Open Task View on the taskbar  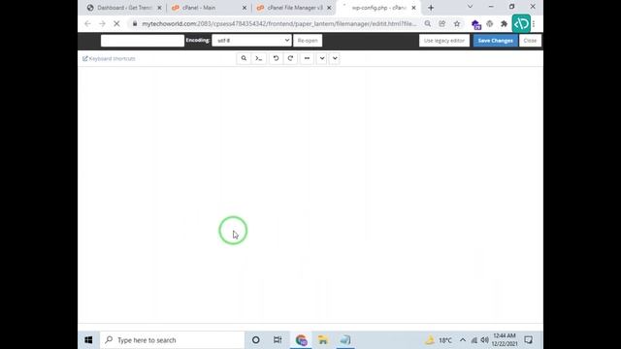pos(278,340)
